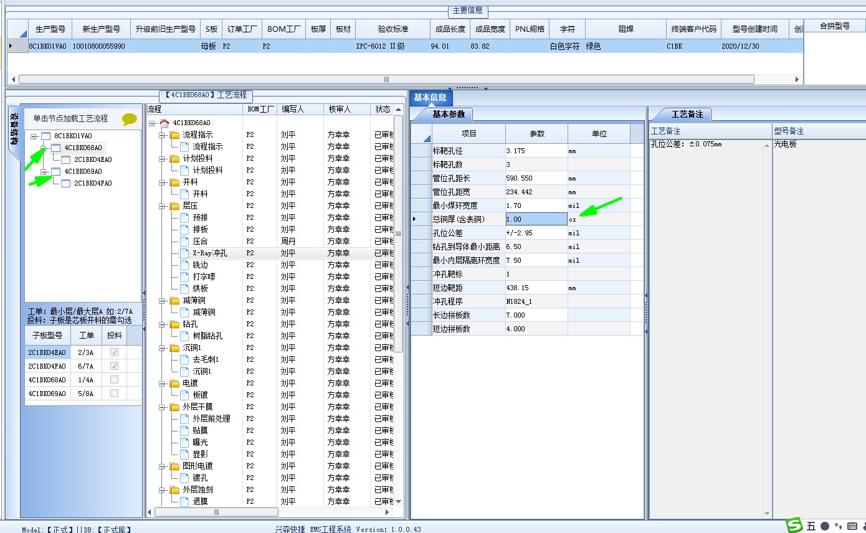866x533 pixels.
Task: Click the document icon next to 预排
Action: 184,217
